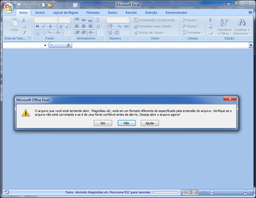Open the Name Box dropdown arrow
Viewport: 256px width, 198px height.
45,45
